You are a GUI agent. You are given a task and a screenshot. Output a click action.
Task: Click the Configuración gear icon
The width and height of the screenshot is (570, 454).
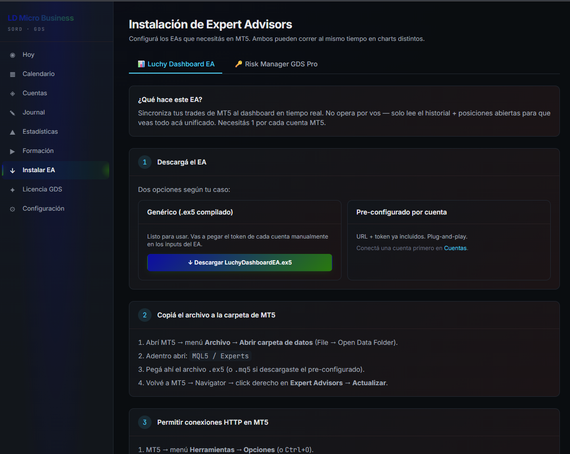click(x=13, y=209)
